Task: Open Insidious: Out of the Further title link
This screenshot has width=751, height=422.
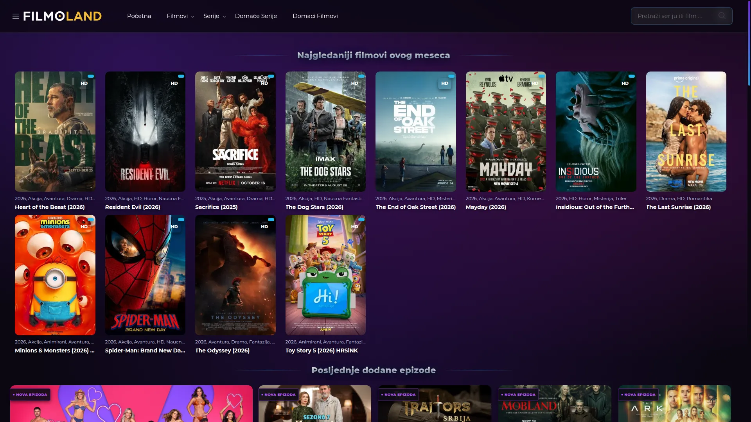Action: point(595,207)
